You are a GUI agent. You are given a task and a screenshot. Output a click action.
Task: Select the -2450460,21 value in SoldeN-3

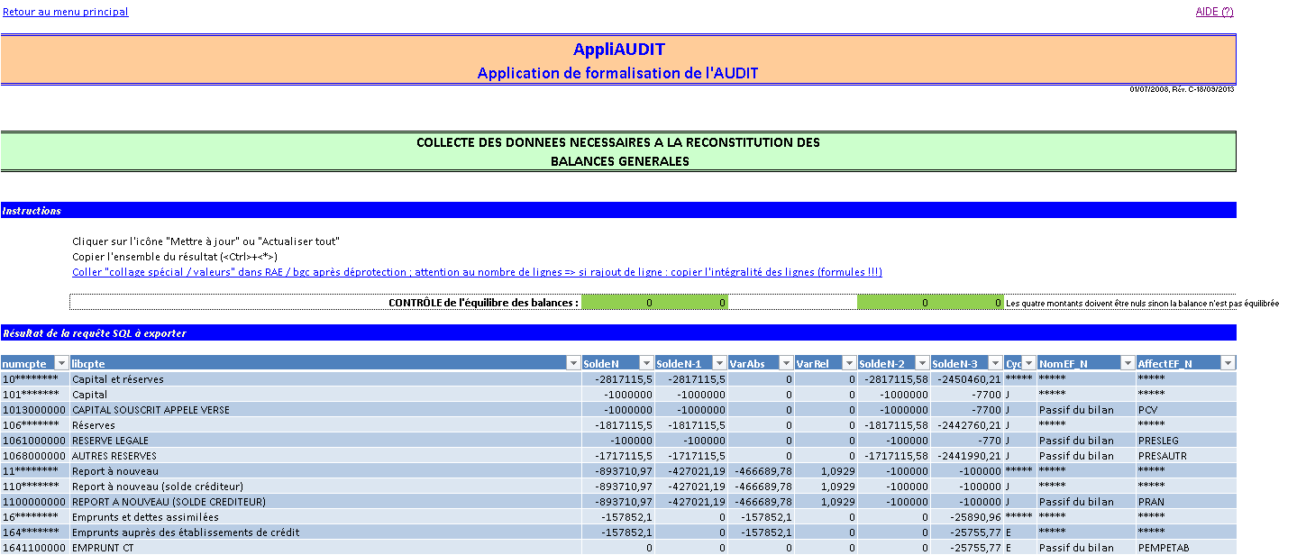[x=966, y=379]
